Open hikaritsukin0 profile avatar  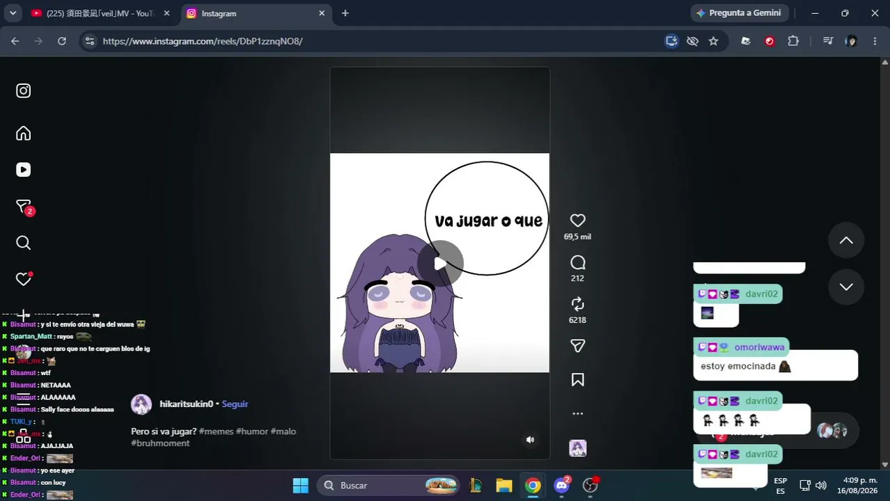point(141,404)
